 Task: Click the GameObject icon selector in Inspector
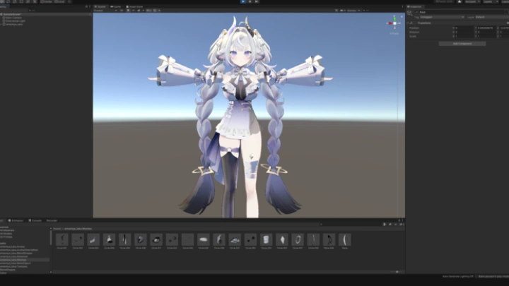409,13
